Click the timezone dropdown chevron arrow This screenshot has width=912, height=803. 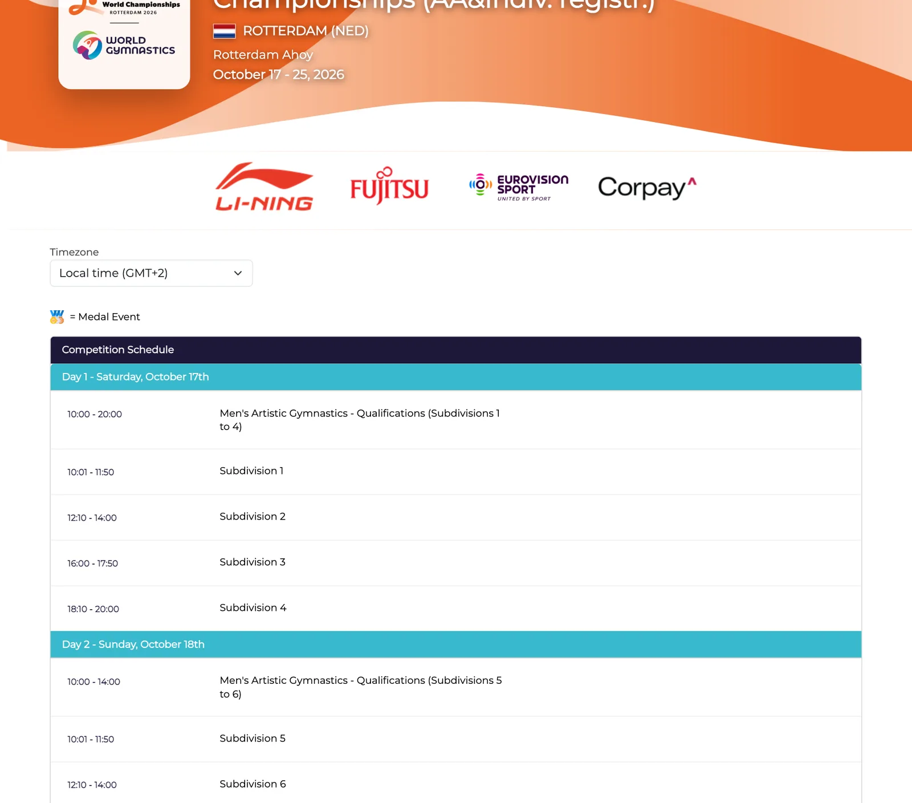238,273
